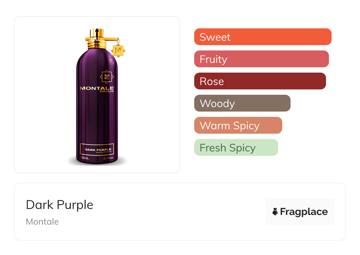
Task: Select the Fruity accord bar
Action: point(262,59)
